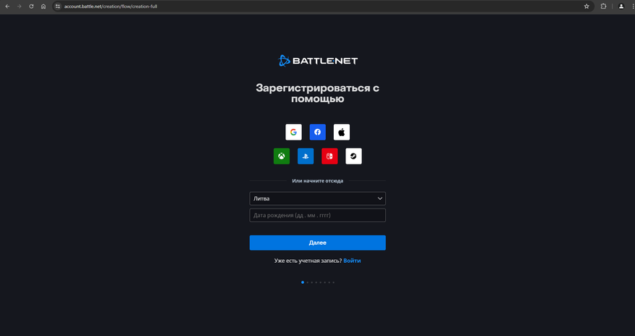Click the blue Далее button

317,243
